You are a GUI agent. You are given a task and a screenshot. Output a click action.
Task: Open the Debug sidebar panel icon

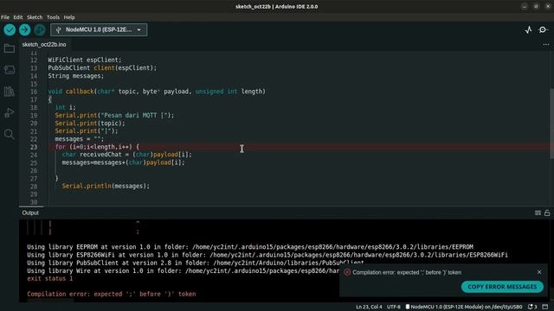click(x=10, y=113)
